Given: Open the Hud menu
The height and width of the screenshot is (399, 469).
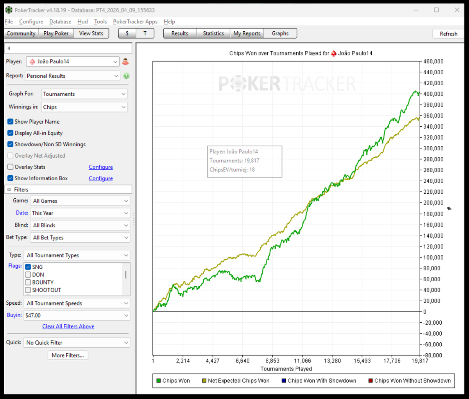Looking at the screenshot, I should click(x=82, y=22).
